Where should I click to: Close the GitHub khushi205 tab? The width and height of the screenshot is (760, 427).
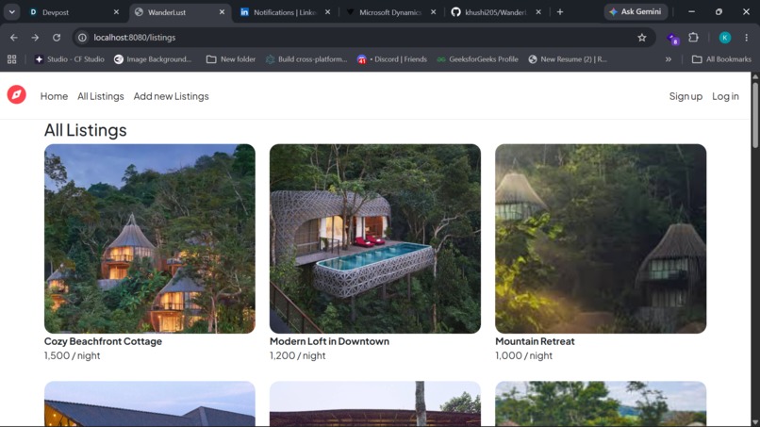538,12
